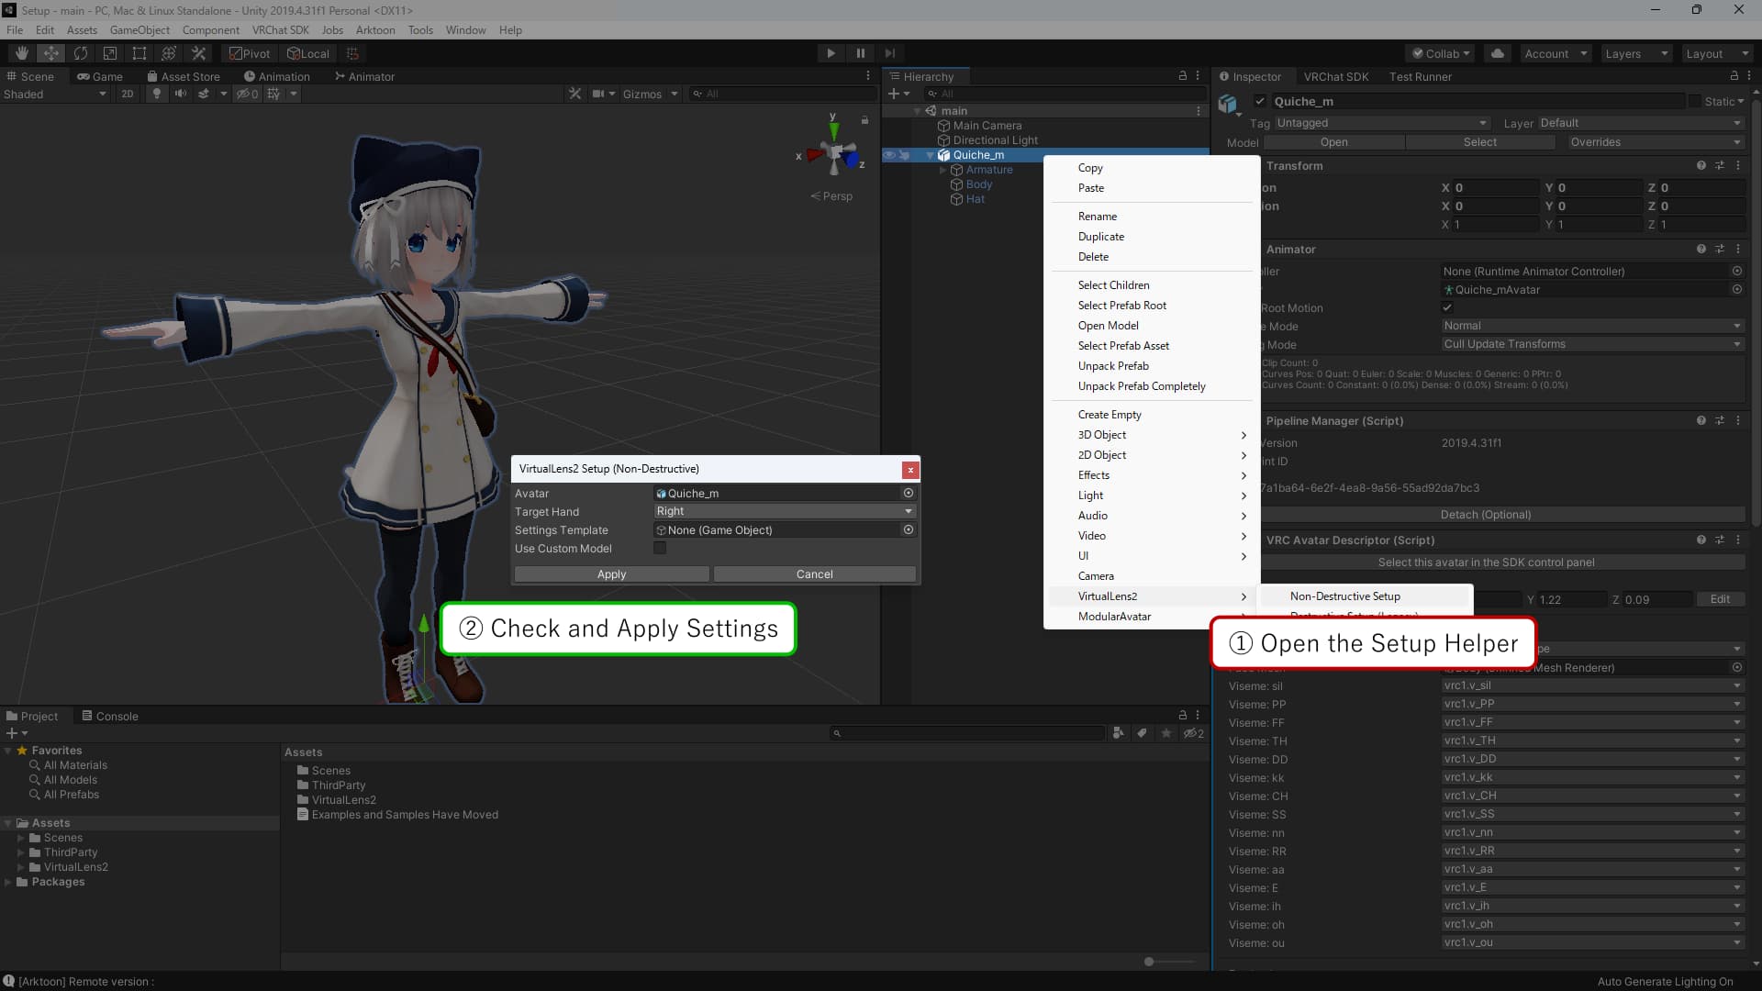
Task: Open the Layers dropdown
Action: [x=1635, y=53]
